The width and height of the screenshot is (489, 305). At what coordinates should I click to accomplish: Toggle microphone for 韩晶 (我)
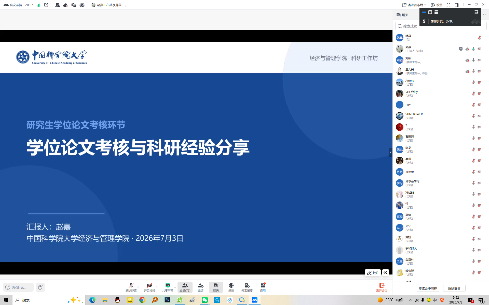(x=480, y=38)
